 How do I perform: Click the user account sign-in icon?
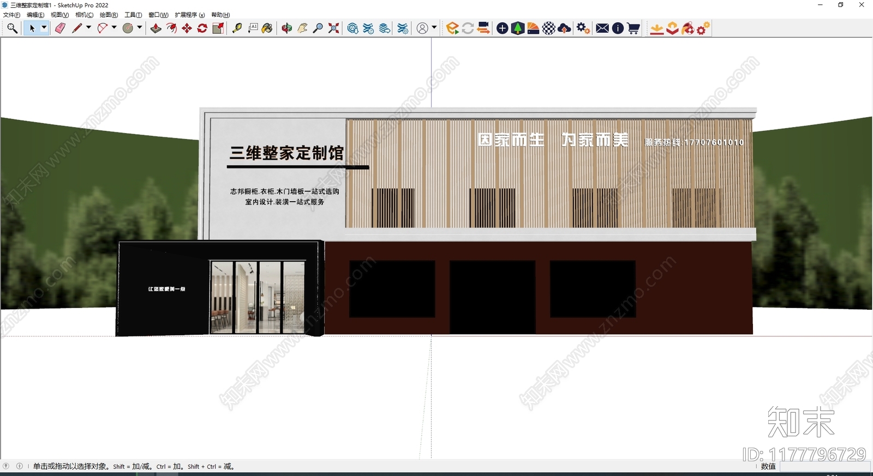pos(422,28)
